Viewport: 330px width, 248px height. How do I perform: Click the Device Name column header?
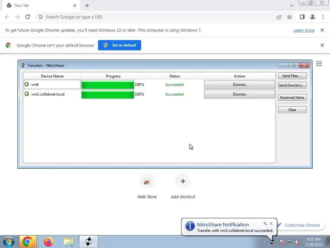pos(52,76)
